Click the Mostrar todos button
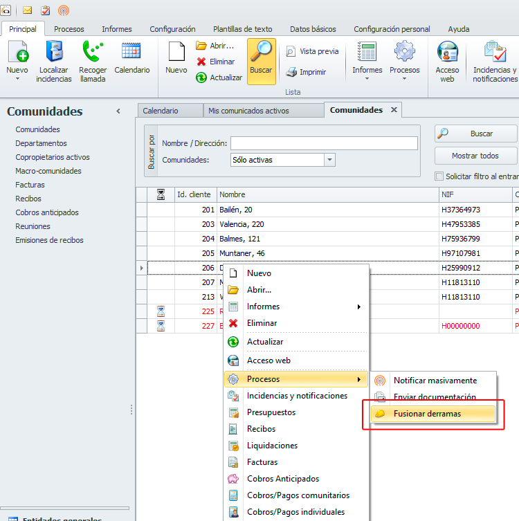The width and height of the screenshot is (519, 521). (x=475, y=156)
